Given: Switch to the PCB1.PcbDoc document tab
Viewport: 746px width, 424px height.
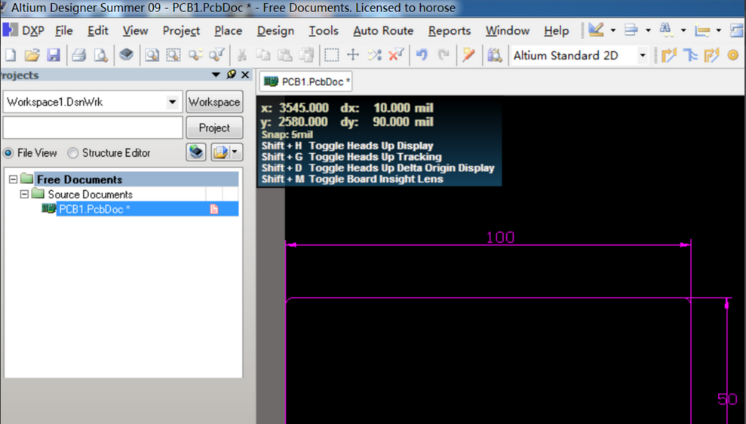Looking at the screenshot, I should coord(306,81).
